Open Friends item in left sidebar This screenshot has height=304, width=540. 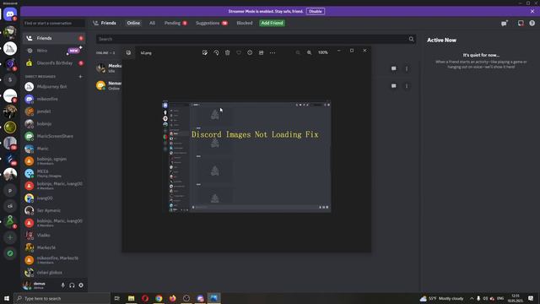click(x=54, y=38)
